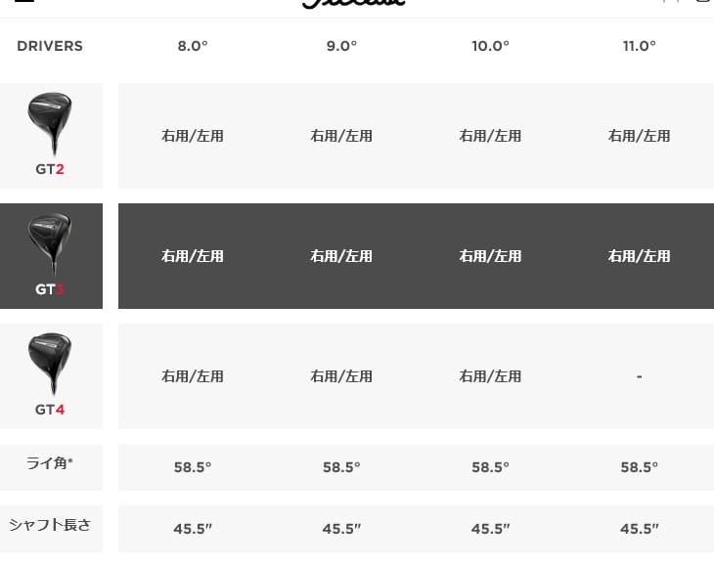Select the GT2 model label
Image resolution: width=714 pixels, height=566 pixels.
50,169
